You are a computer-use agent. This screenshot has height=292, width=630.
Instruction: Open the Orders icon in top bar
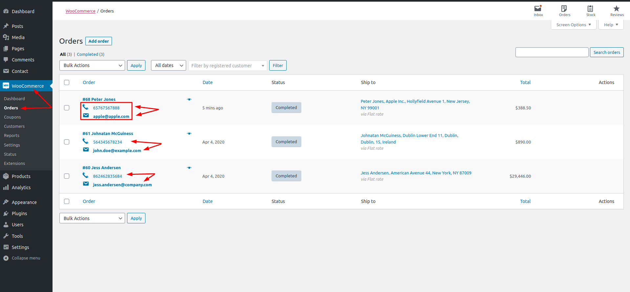click(x=564, y=9)
